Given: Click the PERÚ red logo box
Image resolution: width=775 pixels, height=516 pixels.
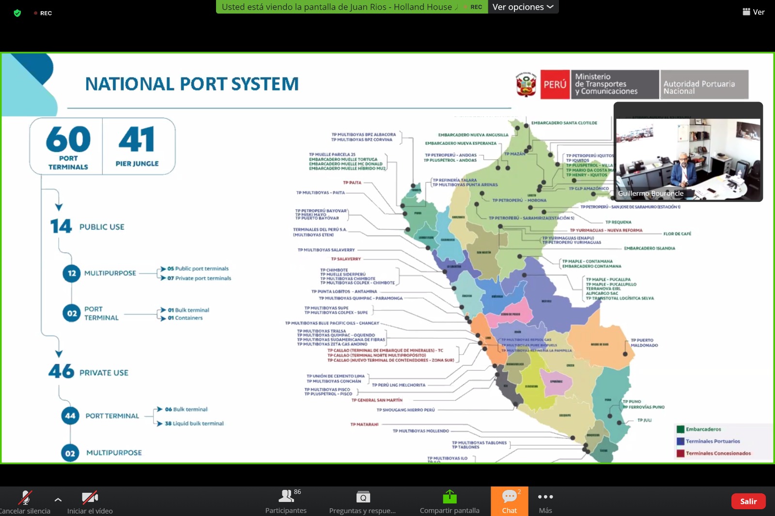Looking at the screenshot, I should pyautogui.click(x=555, y=85).
